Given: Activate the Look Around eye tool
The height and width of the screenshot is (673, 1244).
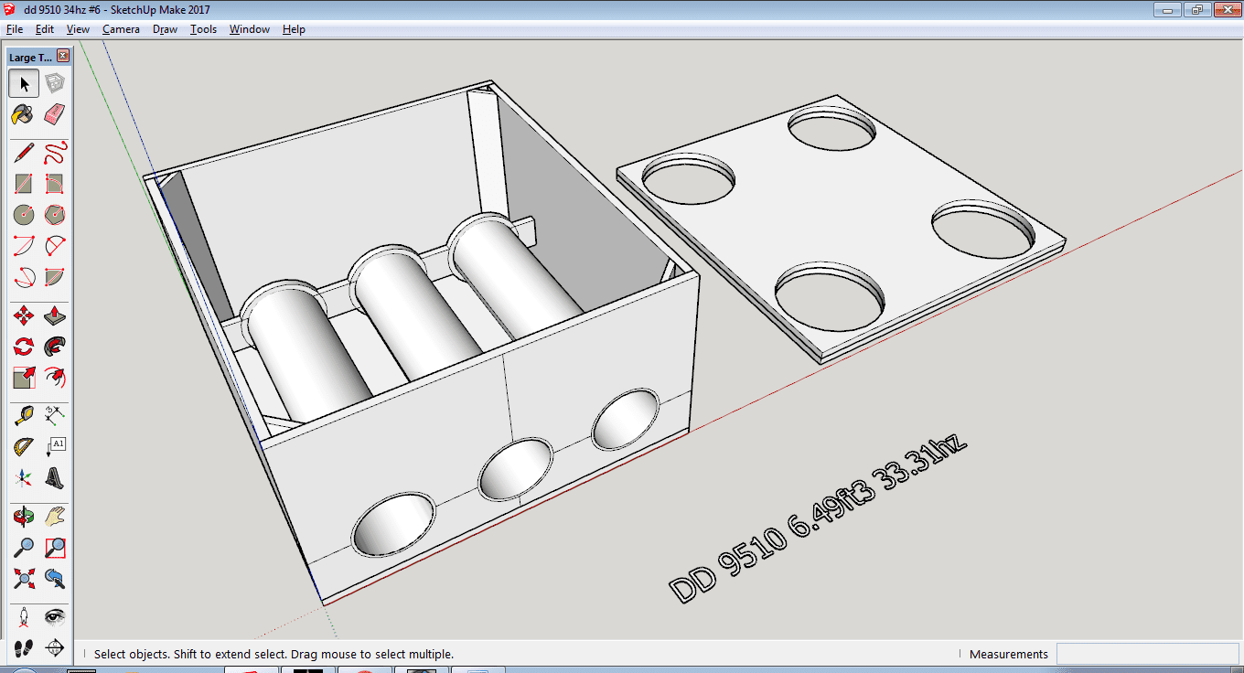Looking at the screenshot, I should click(x=55, y=617).
